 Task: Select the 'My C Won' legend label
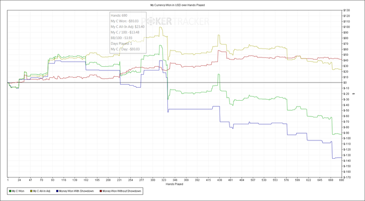point(18,191)
